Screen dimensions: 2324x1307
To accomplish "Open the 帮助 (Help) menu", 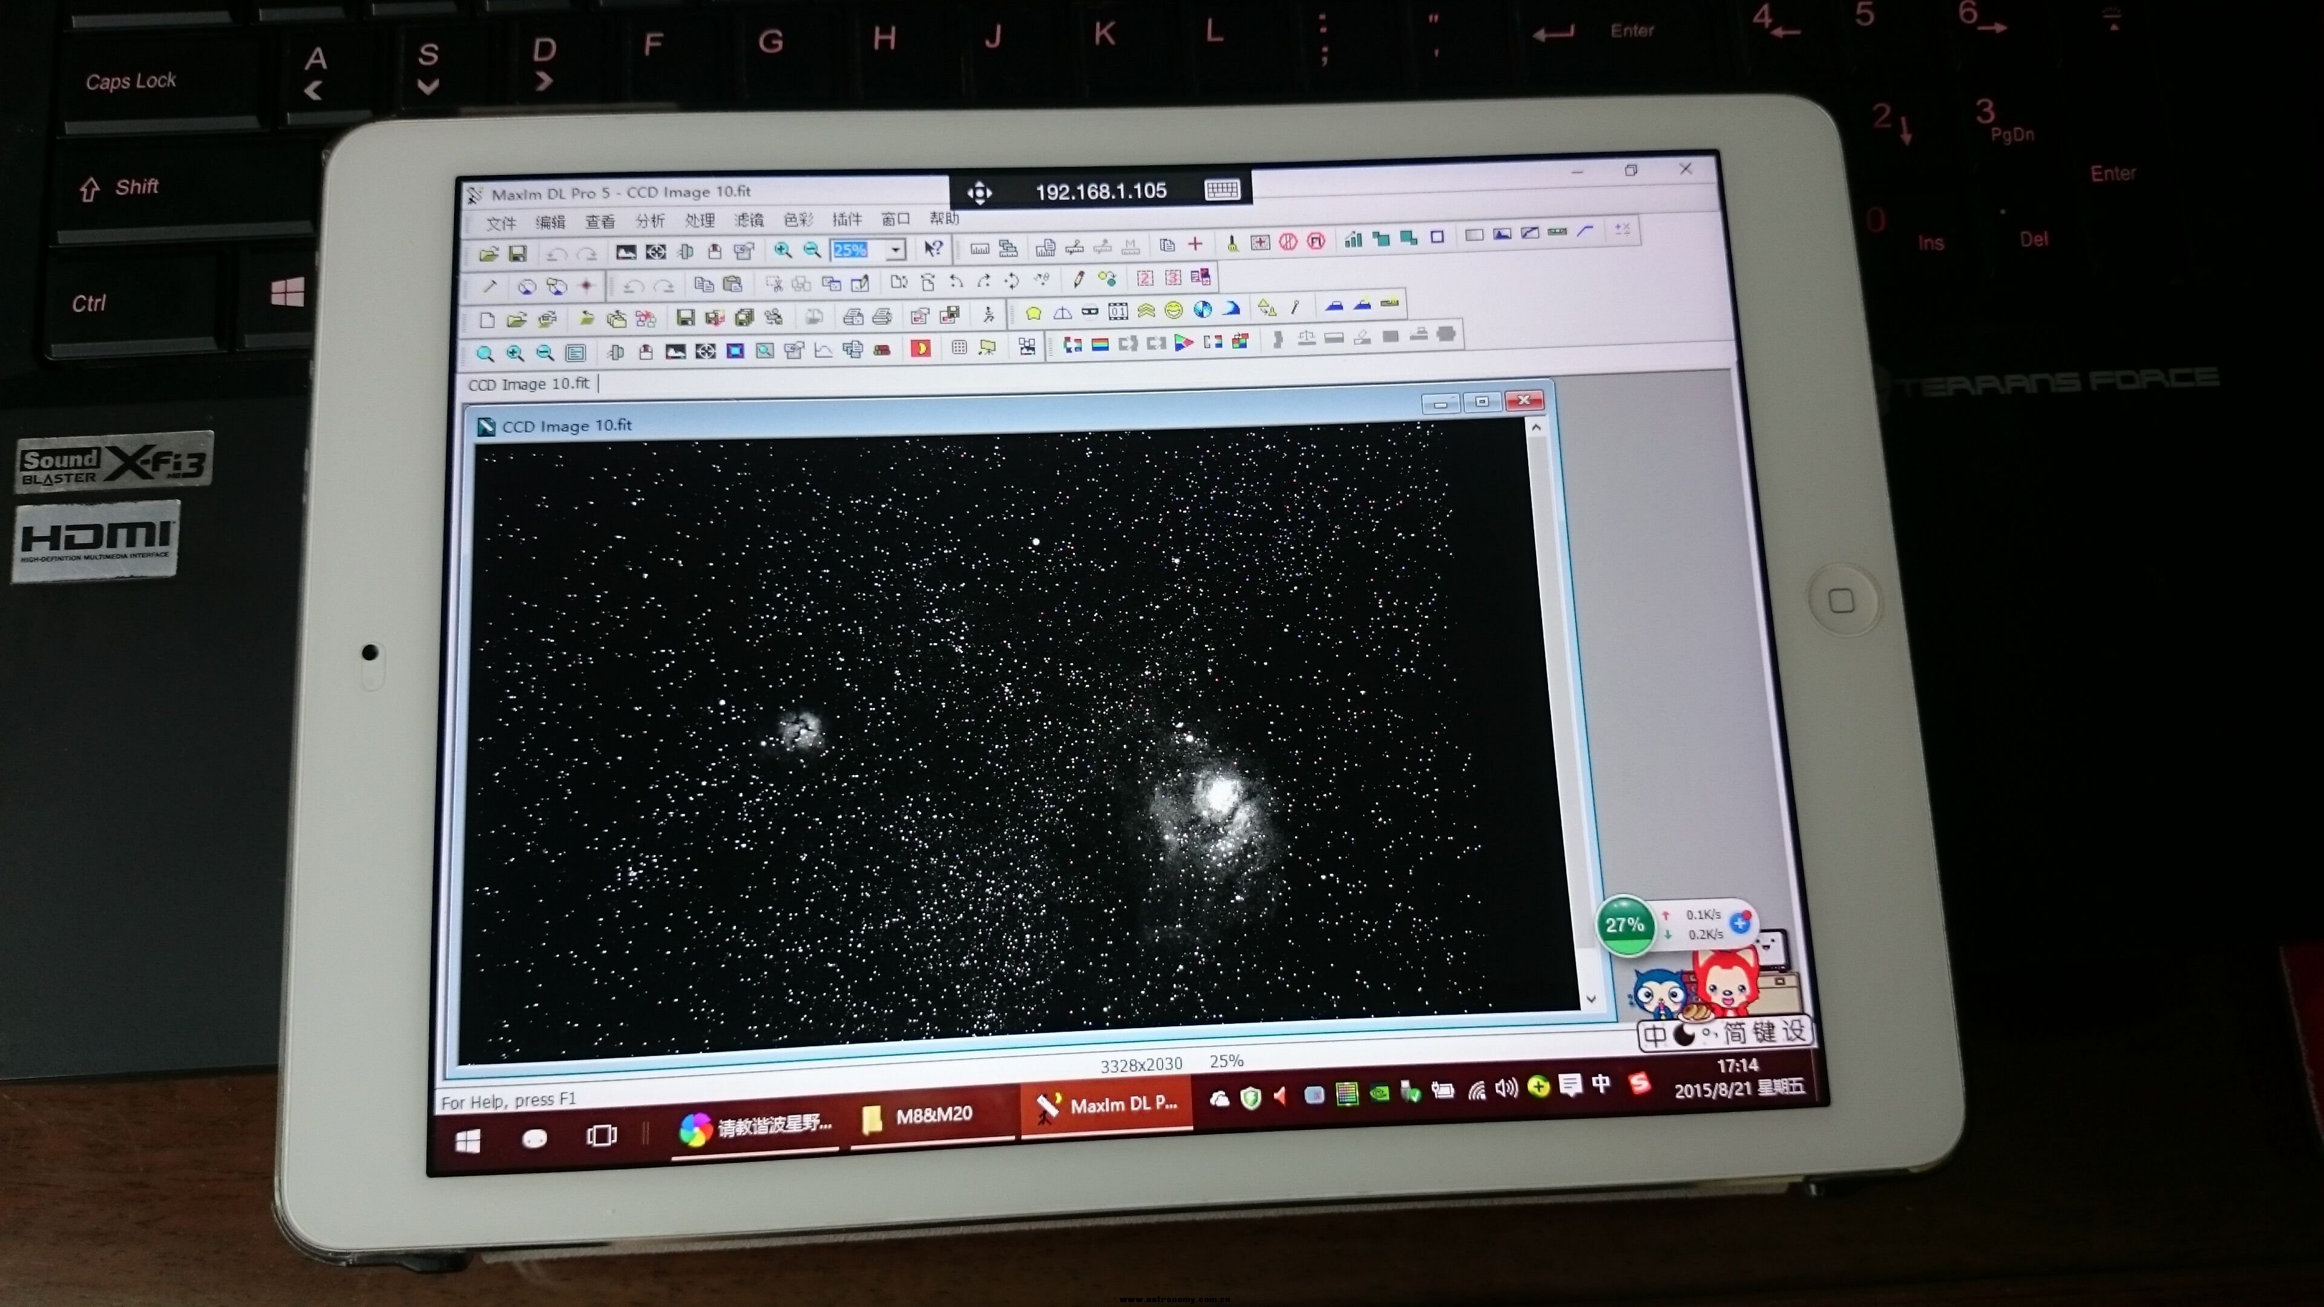I will coord(944,218).
